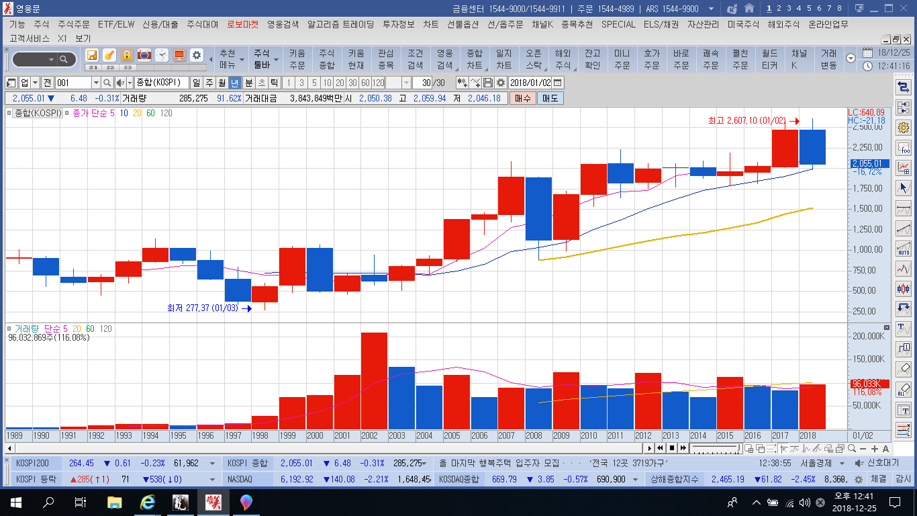Click the red 매수 buy button
The height and width of the screenshot is (516, 917).
[523, 98]
